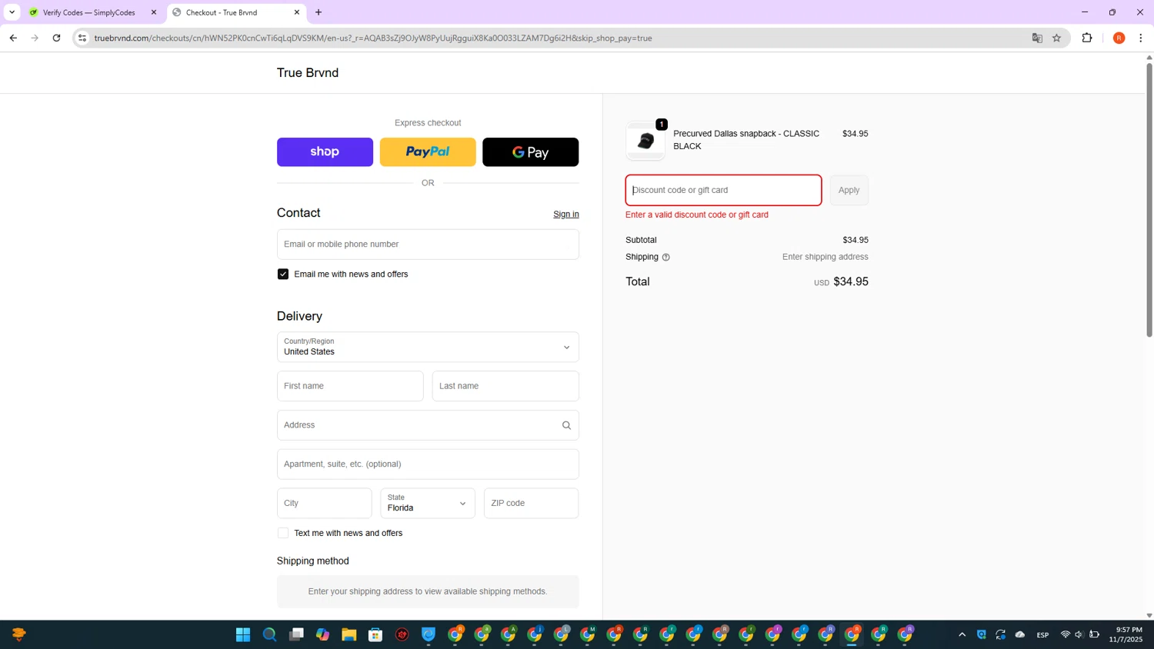Bookmark this page with the star icon

[1056, 38]
